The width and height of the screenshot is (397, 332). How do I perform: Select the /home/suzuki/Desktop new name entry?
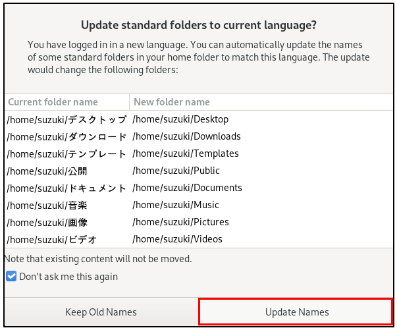tap(180, 119)
